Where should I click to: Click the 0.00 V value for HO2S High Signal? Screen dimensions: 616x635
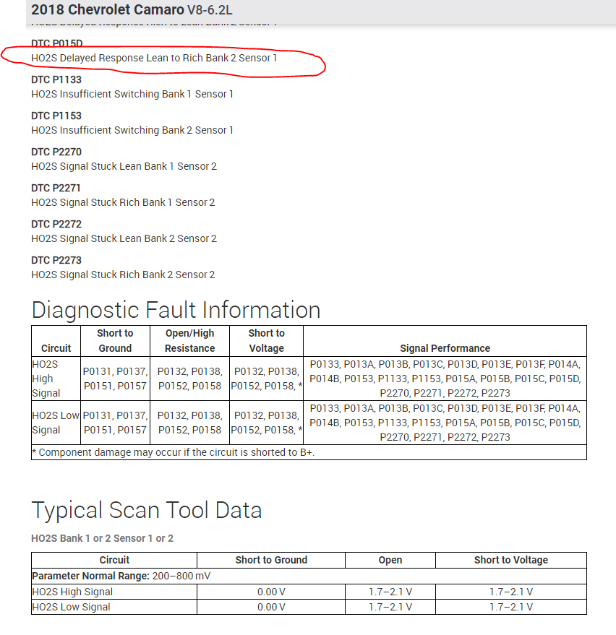271,592
